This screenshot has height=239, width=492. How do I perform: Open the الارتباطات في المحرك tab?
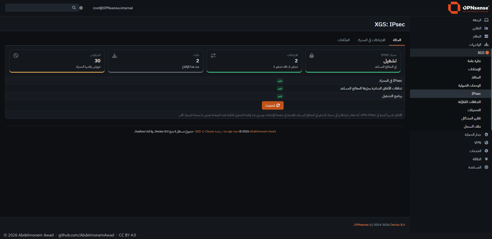pos(371,40)
